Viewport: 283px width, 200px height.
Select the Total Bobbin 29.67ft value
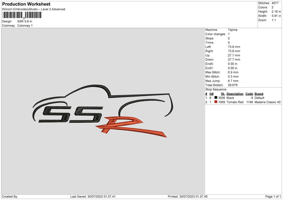[233, 85]
